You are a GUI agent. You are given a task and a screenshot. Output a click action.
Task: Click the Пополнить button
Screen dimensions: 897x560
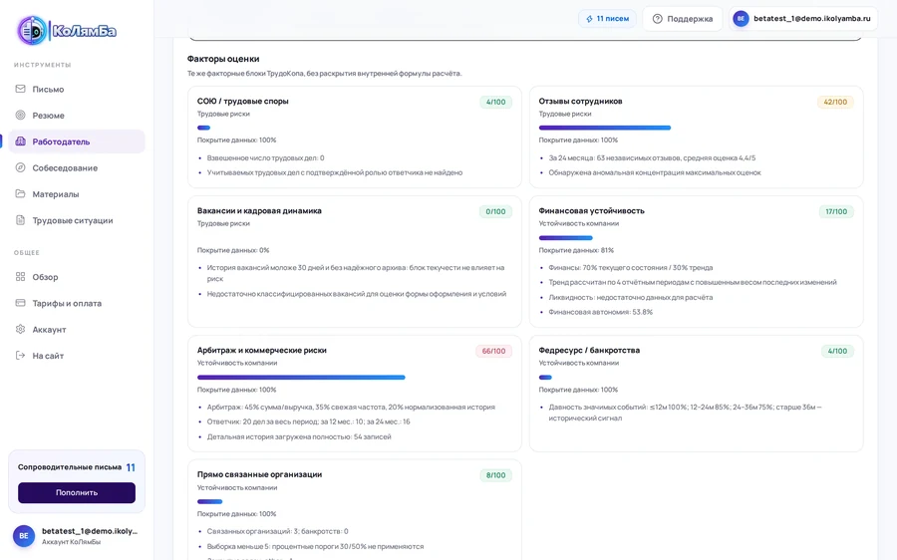click(77, 492)
